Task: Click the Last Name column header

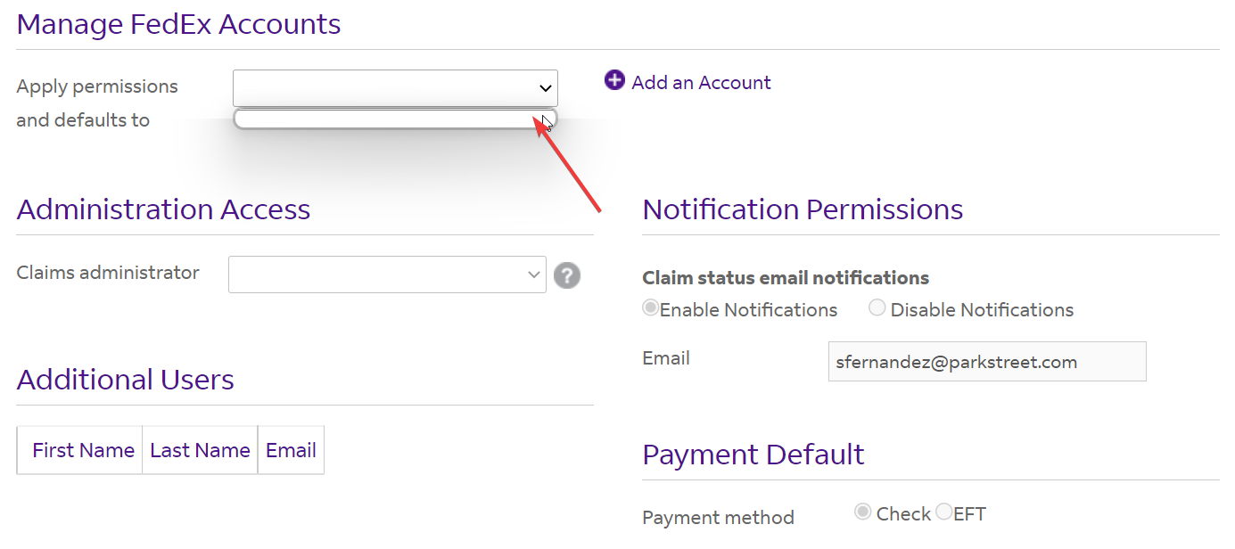Action: [200, 450]
